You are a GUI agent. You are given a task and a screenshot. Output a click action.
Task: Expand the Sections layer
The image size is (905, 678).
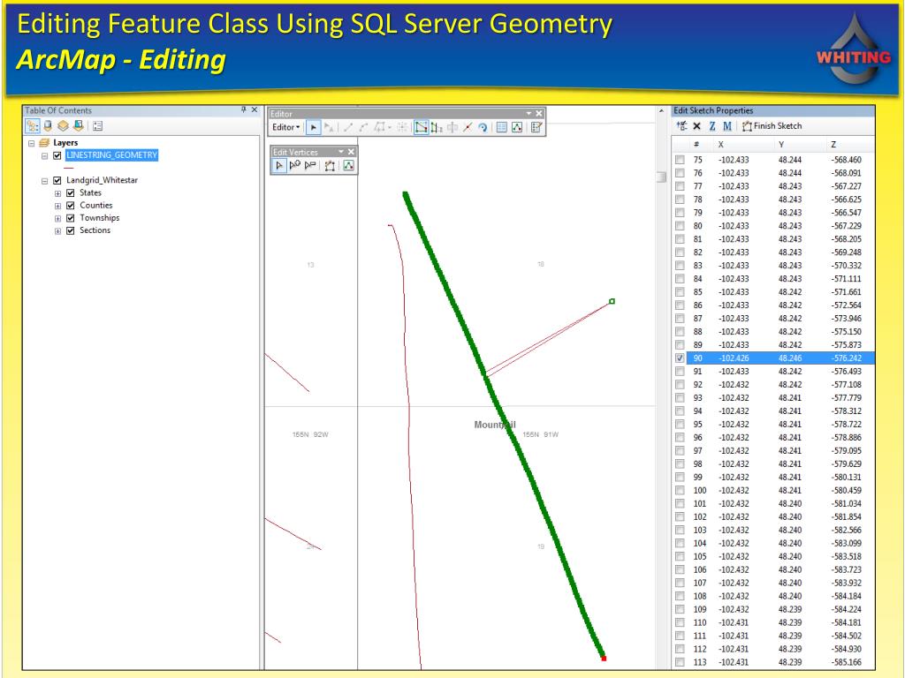coord(57,232)
